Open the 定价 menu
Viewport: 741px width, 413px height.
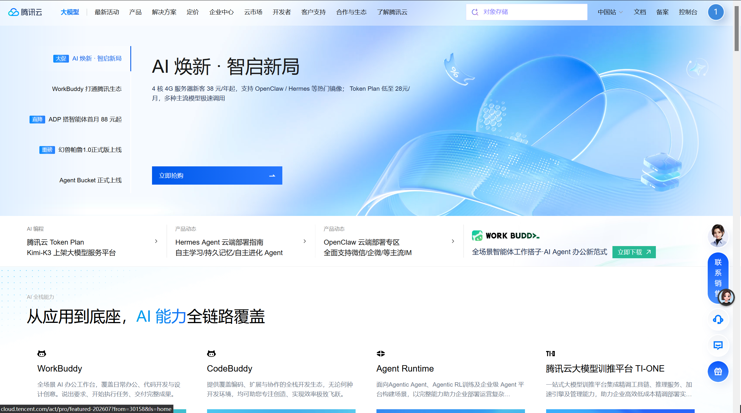(x=193, y=12)
